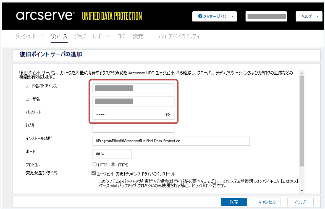This screenshot has height=209, width=325.
Task: Open the ヘルプ dropdown in the header
Action: click(x=309, y=16)
